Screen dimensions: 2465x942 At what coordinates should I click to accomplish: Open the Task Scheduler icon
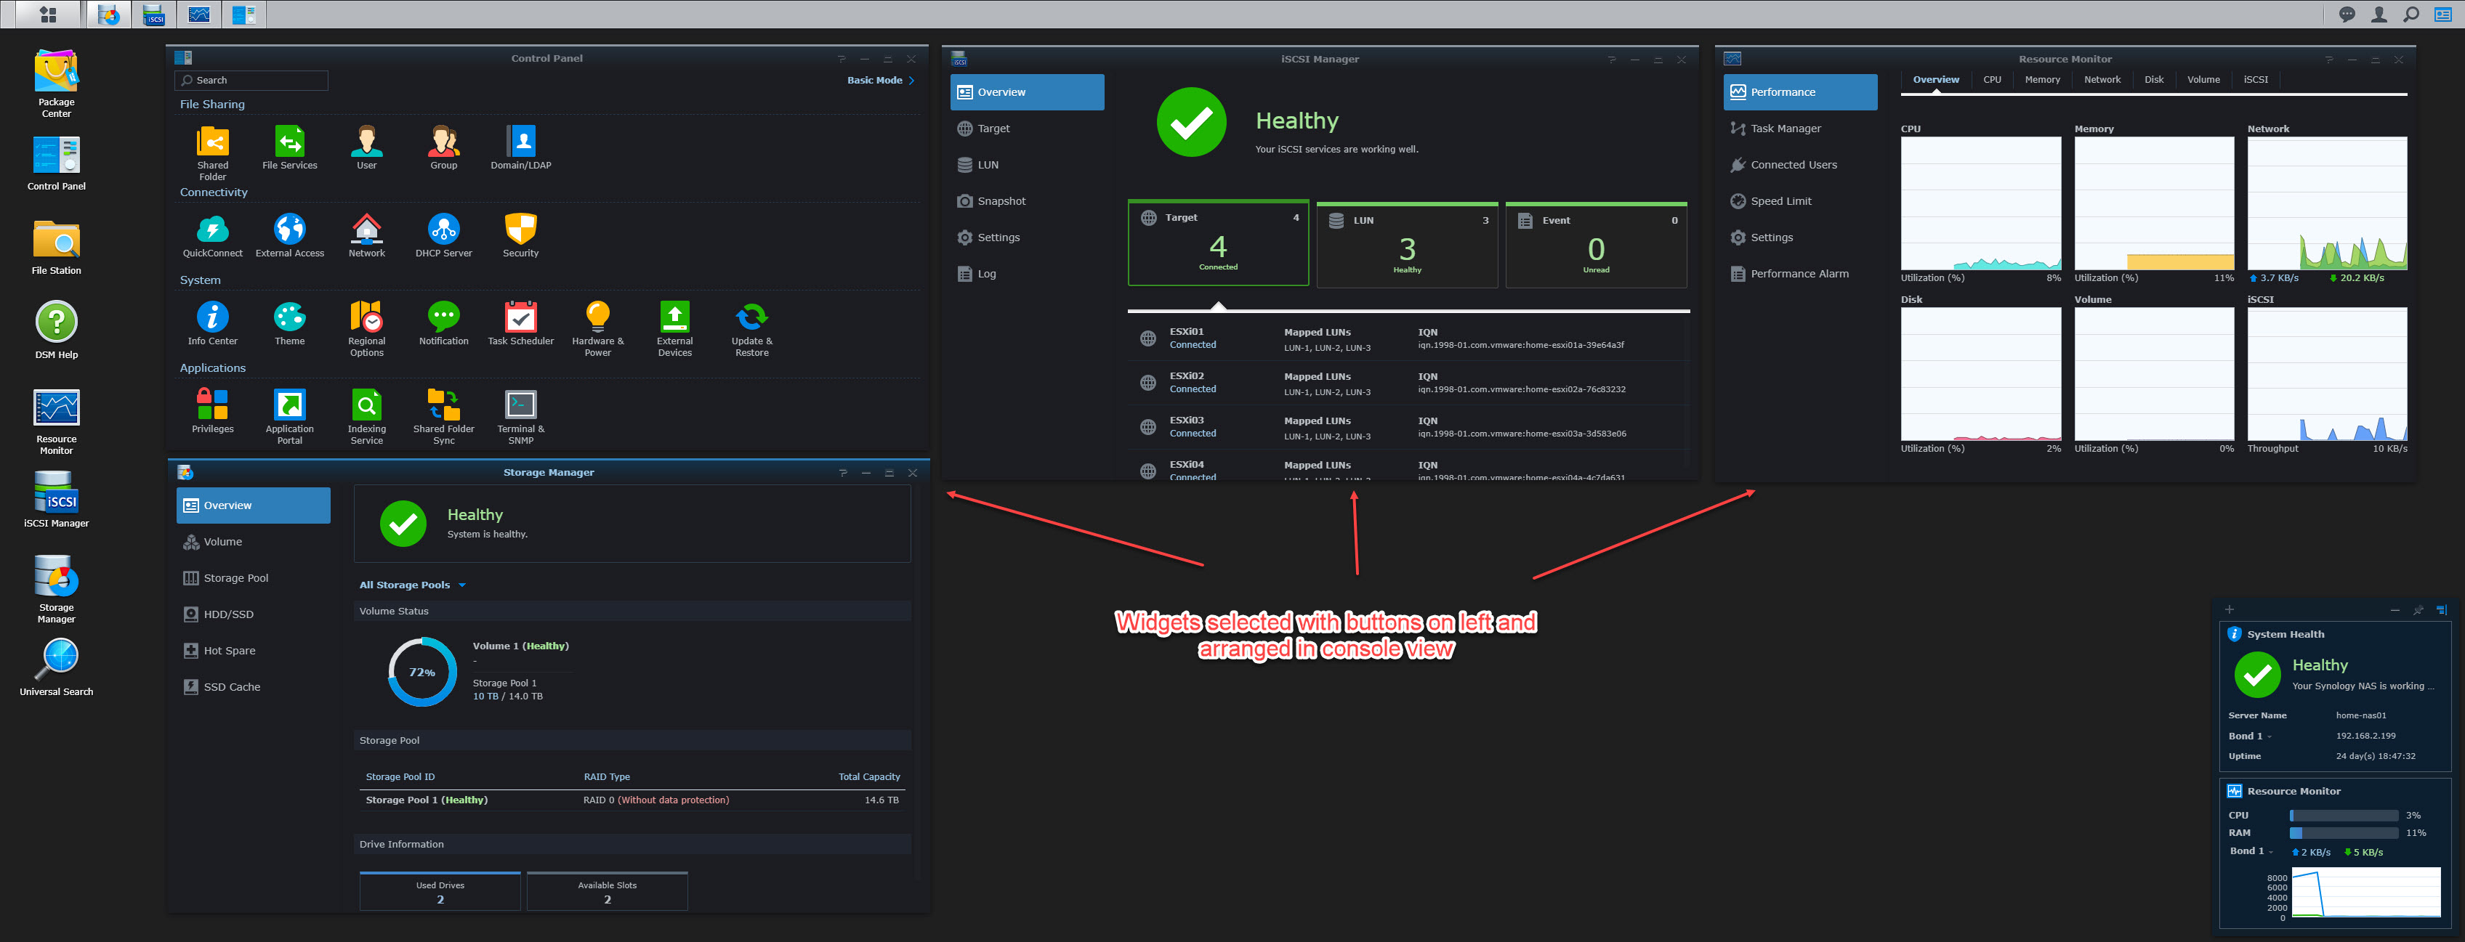[x=520, y=317]
